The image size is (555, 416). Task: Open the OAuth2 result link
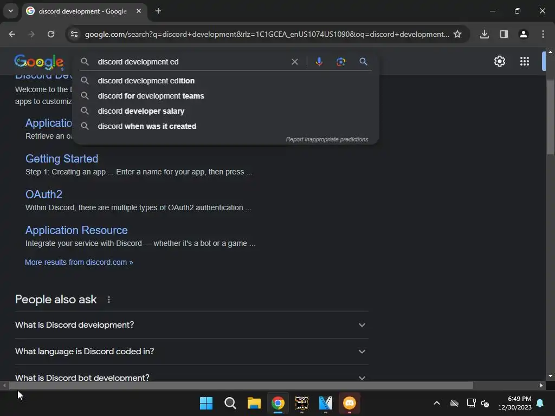43,194
